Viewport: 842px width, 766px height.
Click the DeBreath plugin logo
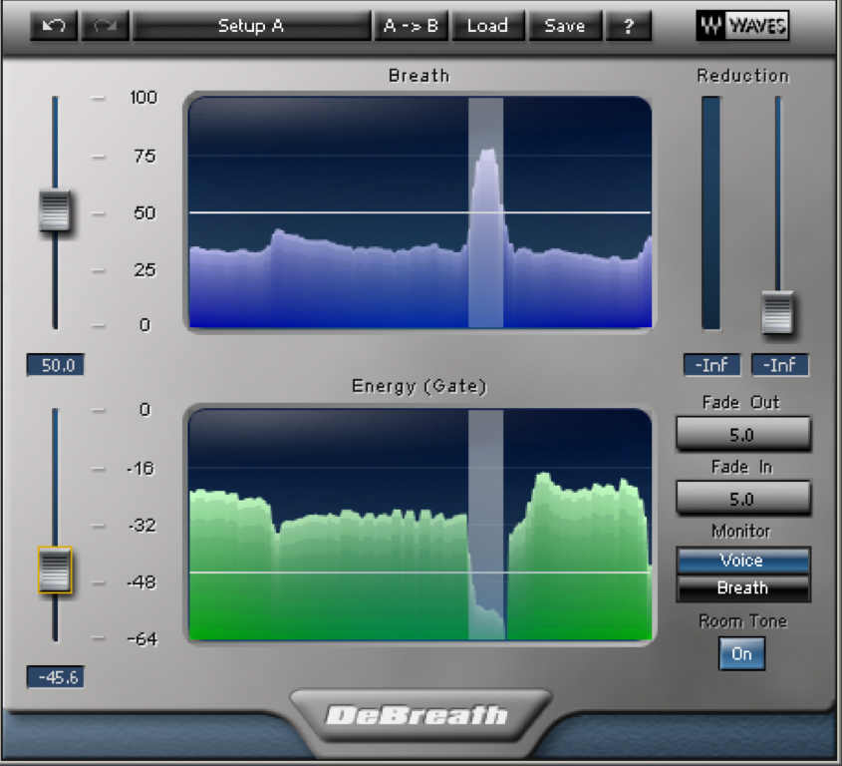pos(420,714)
